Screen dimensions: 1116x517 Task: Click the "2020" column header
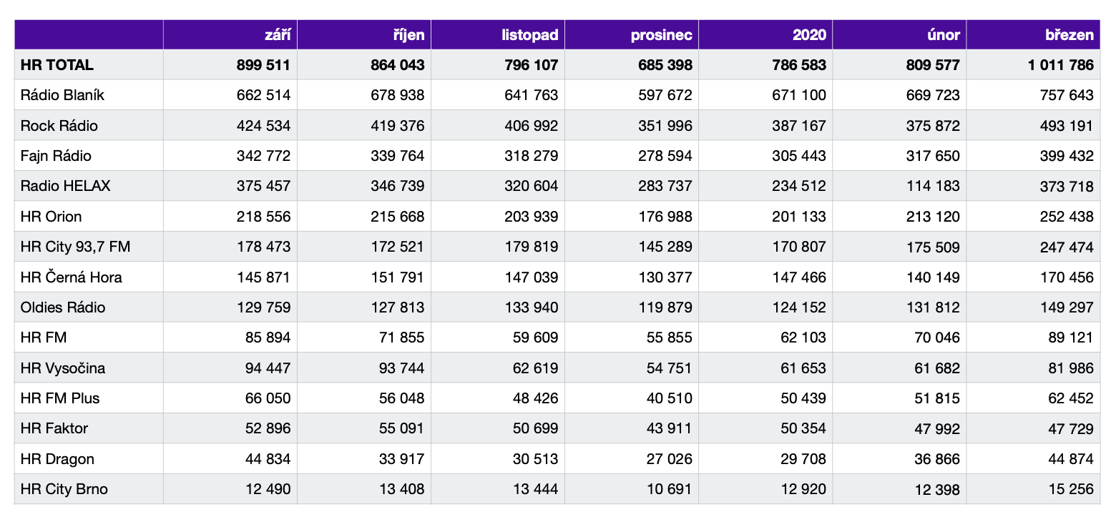coord(809,35)
